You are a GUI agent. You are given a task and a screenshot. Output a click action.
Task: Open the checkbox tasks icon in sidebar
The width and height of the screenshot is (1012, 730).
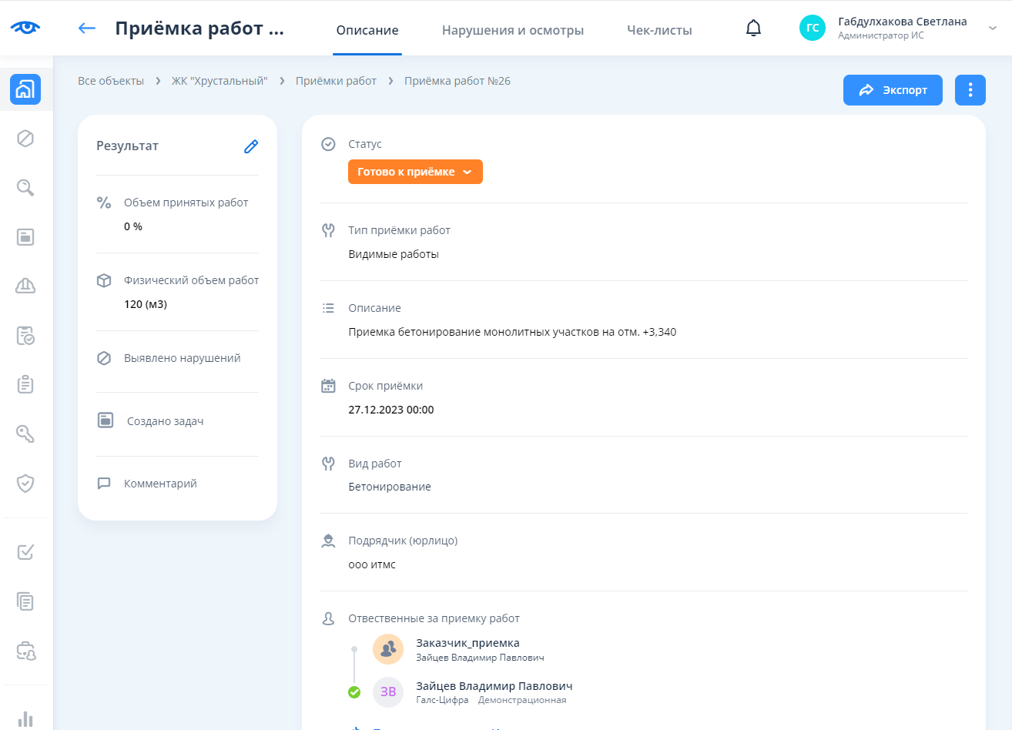tap(25, 552)
